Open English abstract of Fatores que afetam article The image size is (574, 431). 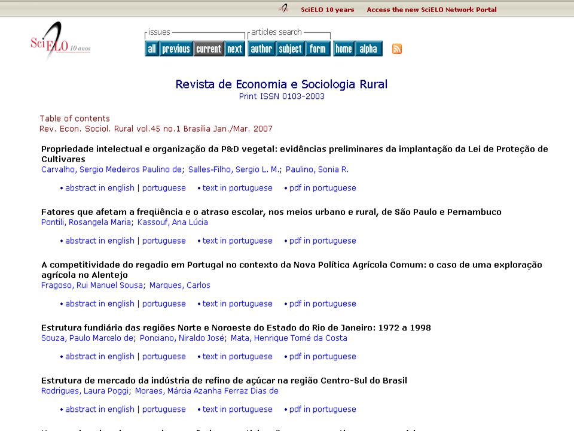pos(100,241)
